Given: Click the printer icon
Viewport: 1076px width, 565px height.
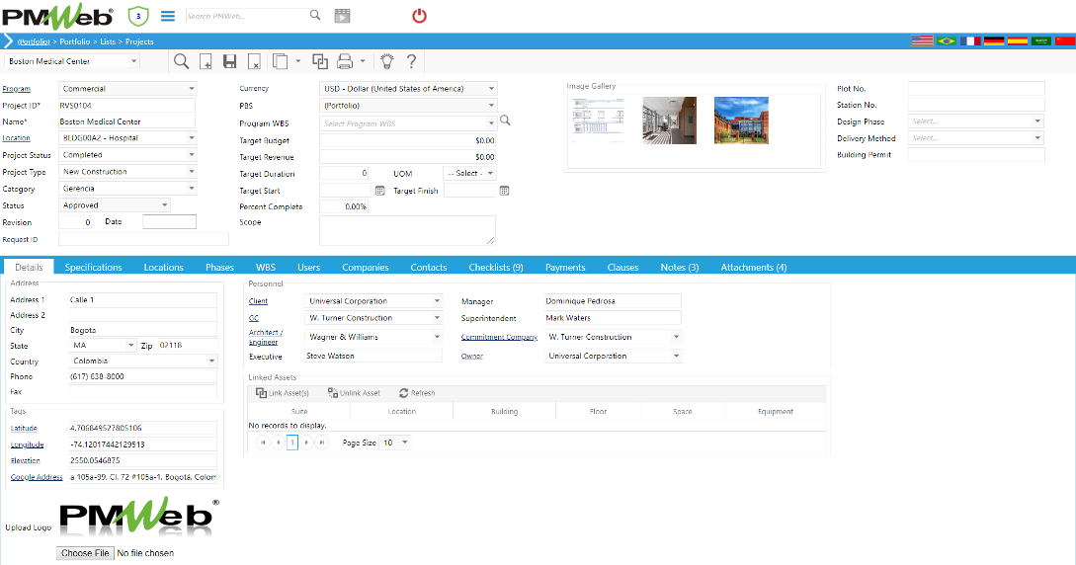Looking at the screenshot, I should (x=345, y=61).
